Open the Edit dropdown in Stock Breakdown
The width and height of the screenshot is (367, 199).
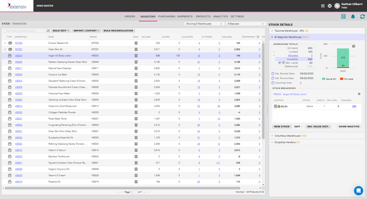click(x=298, y=127)
